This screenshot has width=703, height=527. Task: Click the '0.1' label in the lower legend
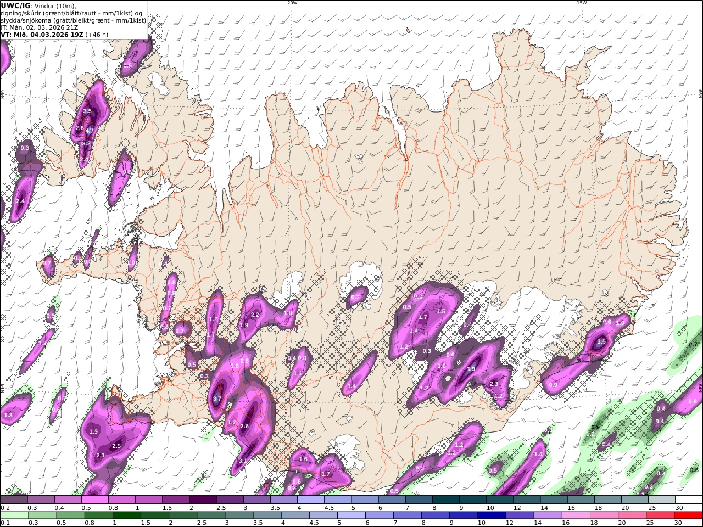point(4,523)
